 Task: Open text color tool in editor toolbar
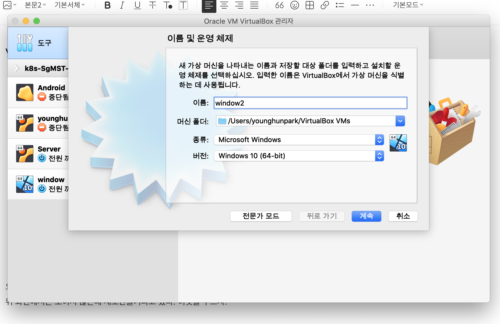(x=168, y=5)
